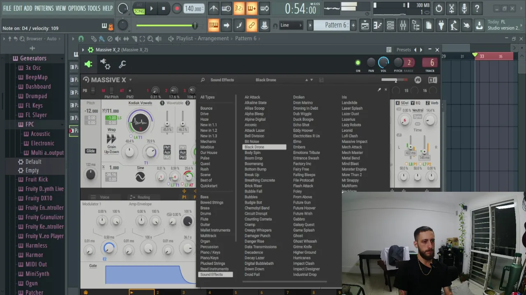Click the question mark help icon
This screenshot has width=526, height=295.
point(477,8)
